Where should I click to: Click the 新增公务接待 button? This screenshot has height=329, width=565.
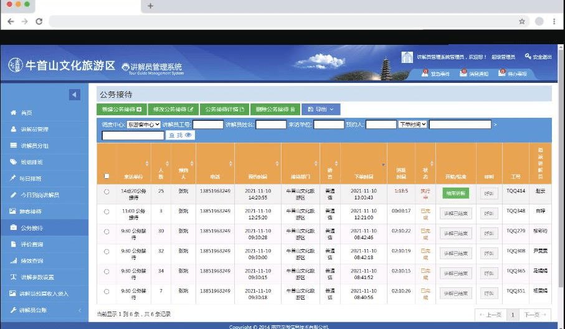122,110
